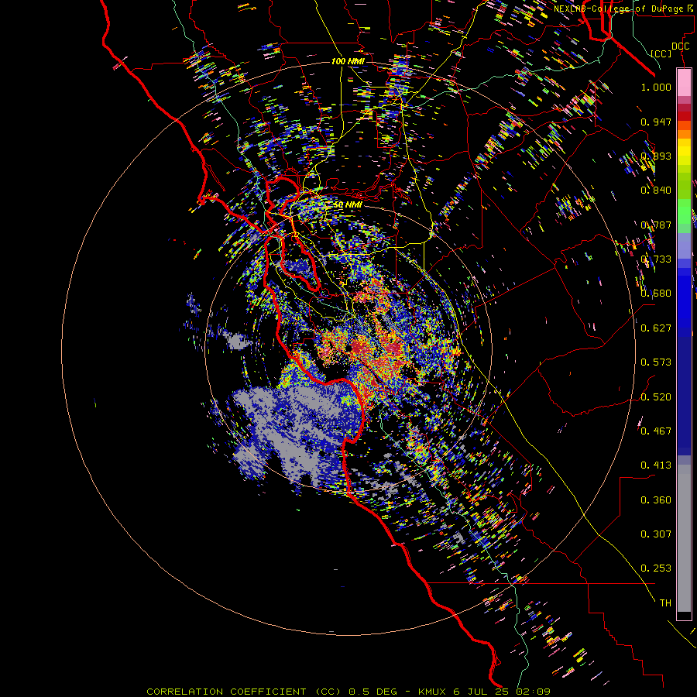Select the 0.573 legend value
Image resolution: width=697 pixels, height=697 pixels.
point(656,362)
